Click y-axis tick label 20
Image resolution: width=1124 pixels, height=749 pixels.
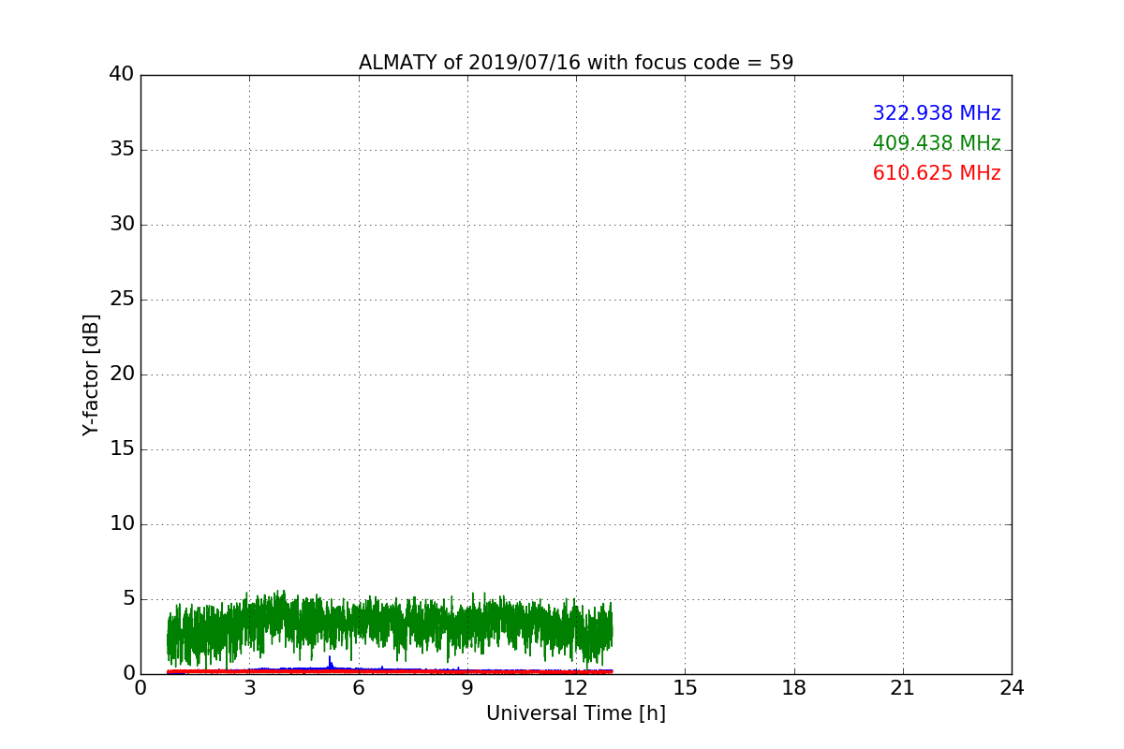[x=122, y=374]
